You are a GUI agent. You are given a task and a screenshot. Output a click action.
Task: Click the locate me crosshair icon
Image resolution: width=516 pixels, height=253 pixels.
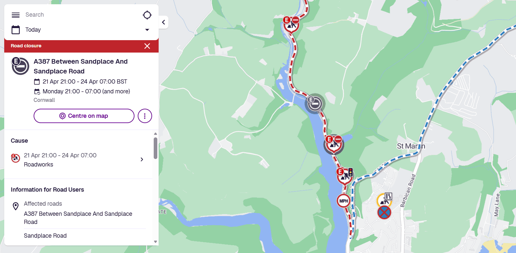[x=147, y=15]
